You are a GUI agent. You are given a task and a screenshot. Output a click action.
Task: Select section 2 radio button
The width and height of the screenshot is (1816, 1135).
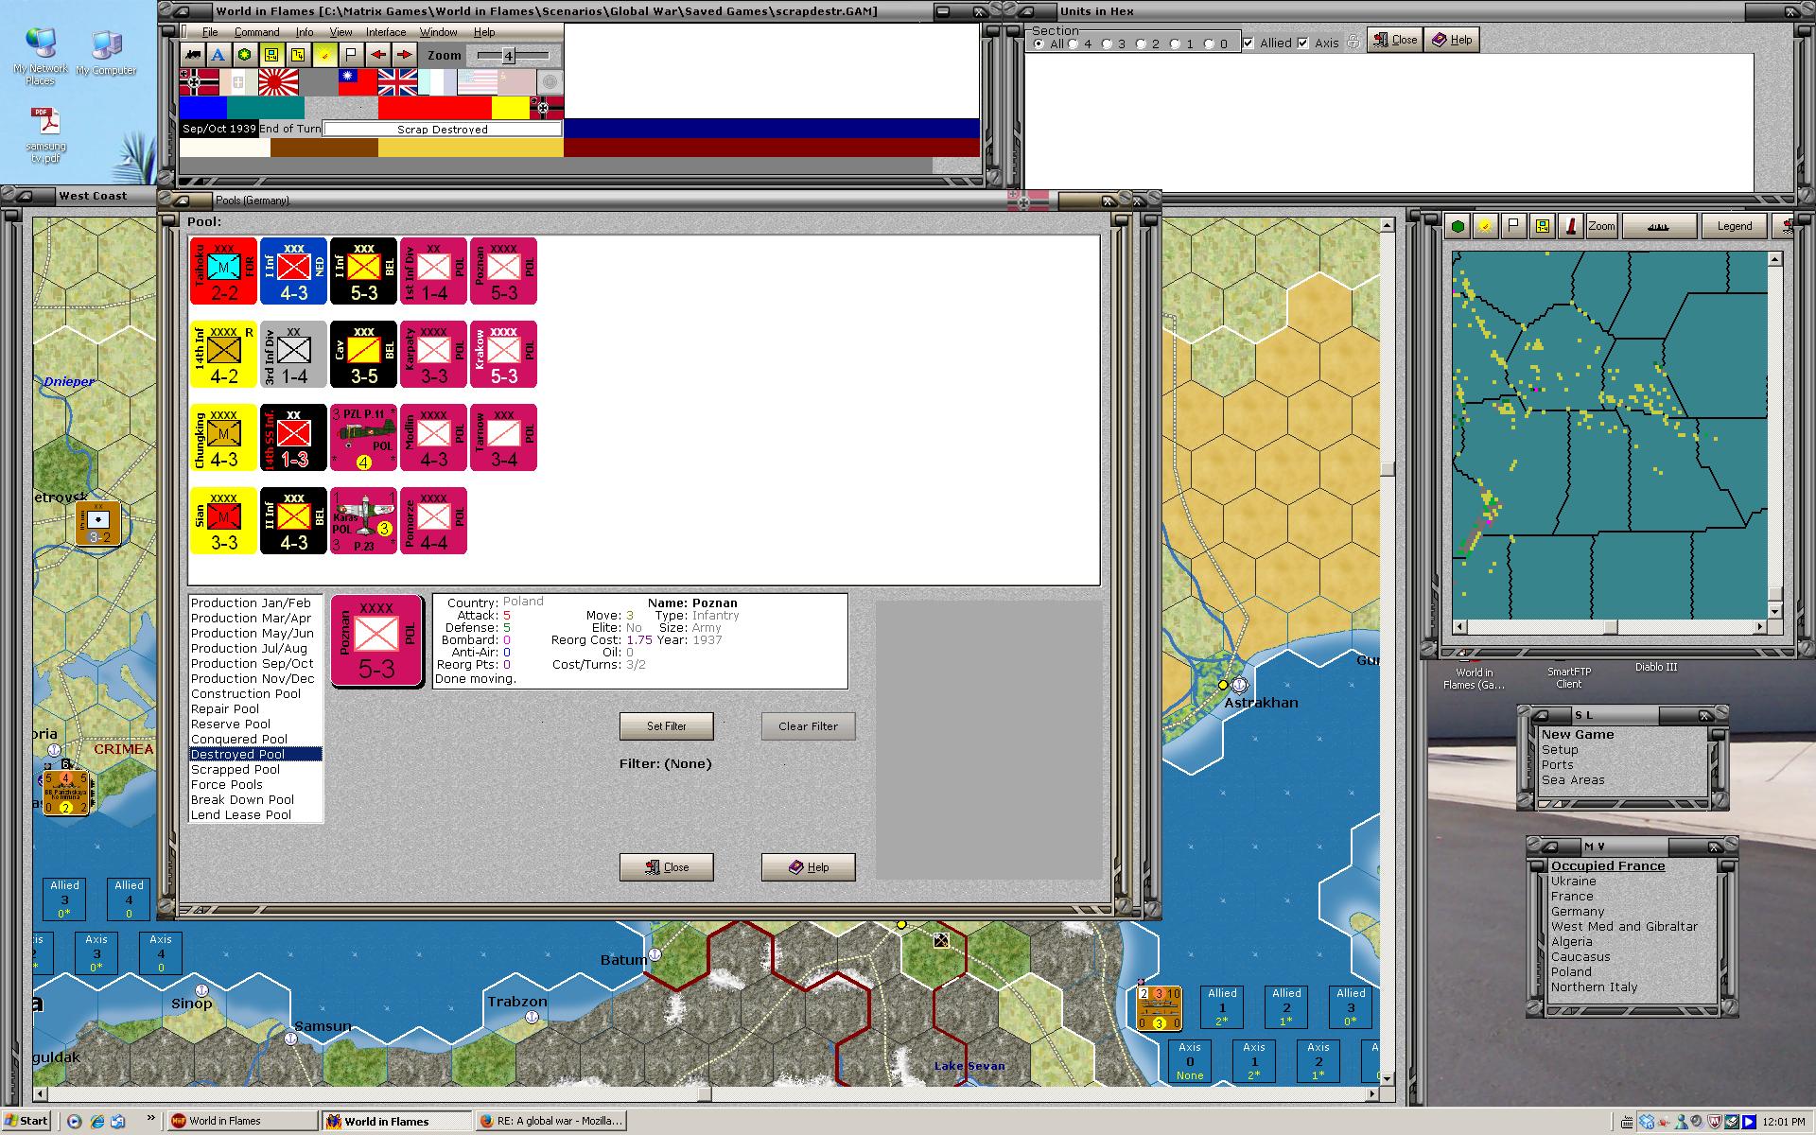[1141, 44]
